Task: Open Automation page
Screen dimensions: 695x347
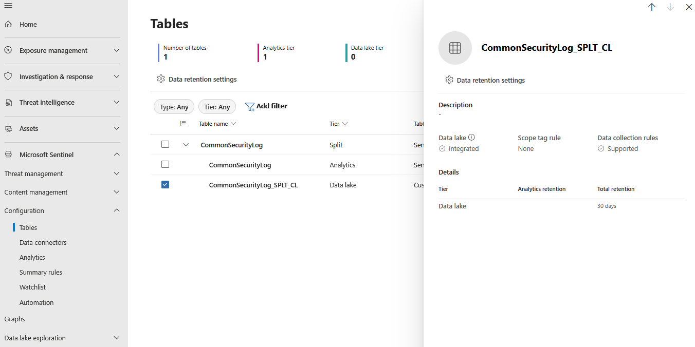Action: pos(36,302)
